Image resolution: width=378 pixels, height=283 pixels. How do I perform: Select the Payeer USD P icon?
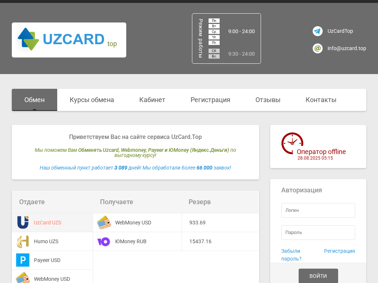[23, 260]
